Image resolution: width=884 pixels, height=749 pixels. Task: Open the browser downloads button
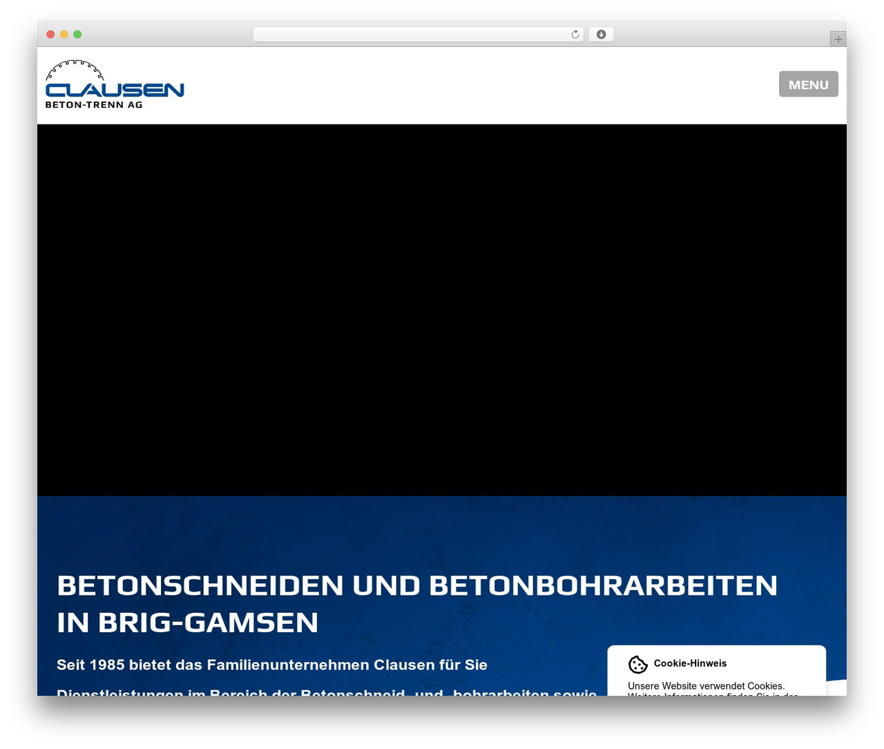point(601,35)
